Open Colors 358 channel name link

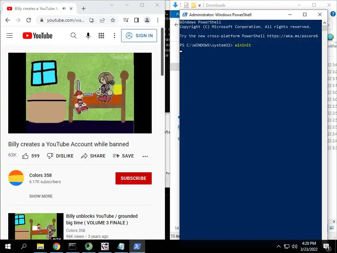click(40, 175)
